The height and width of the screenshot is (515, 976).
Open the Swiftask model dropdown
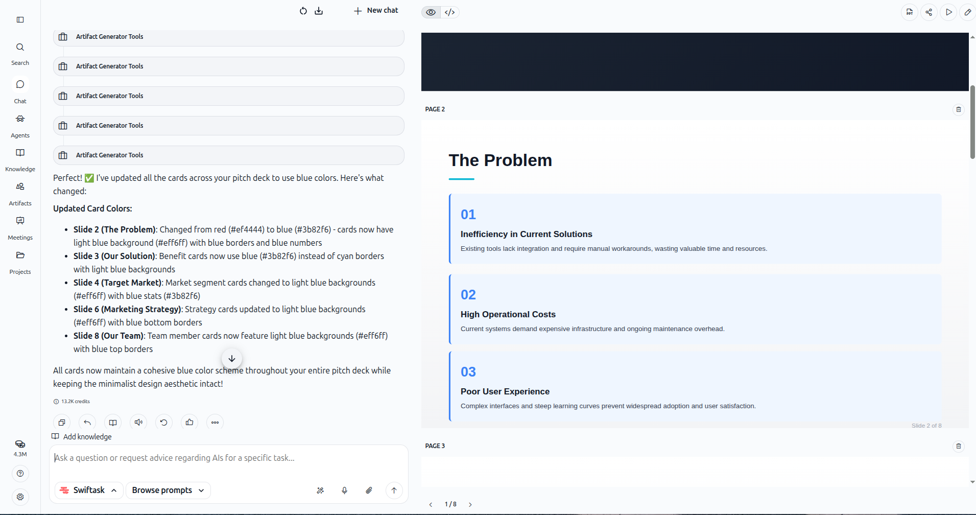(x=89, y=490)
